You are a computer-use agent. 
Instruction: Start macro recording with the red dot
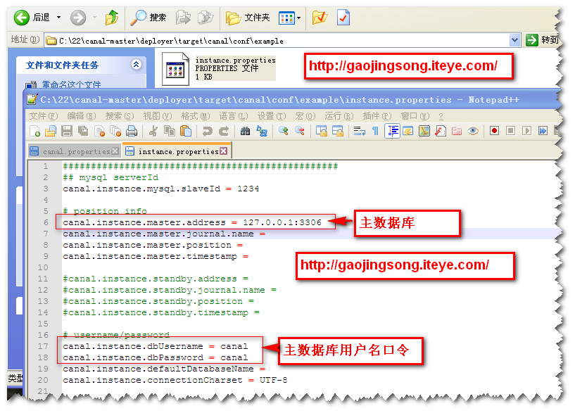pyautogui.click(x=494, y=131)
